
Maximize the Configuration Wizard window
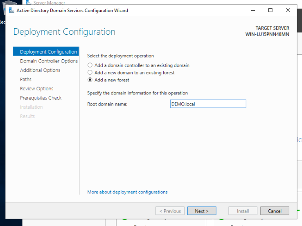click(270, 11)
